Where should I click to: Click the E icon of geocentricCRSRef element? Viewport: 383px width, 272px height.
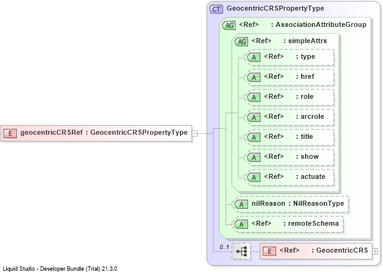[10, 133]
